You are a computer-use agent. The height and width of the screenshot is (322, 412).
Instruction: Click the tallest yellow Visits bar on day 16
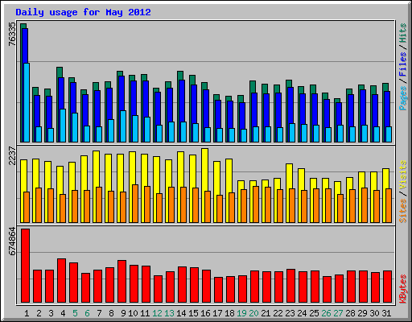pyautogui.click(x=204, y=185)
